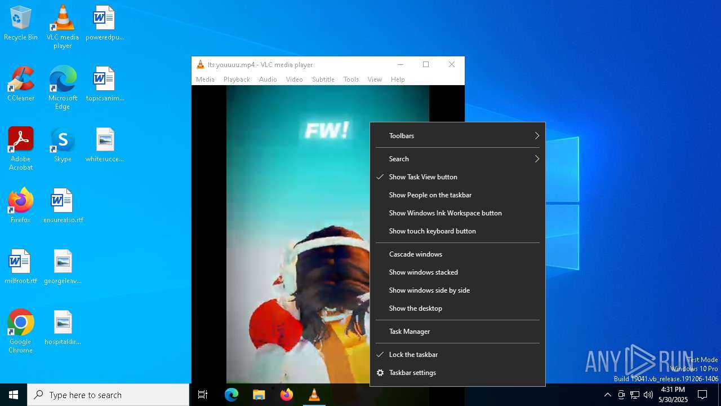
Task: Select the milfroot.rtf file icon
Action: (21, 267)
